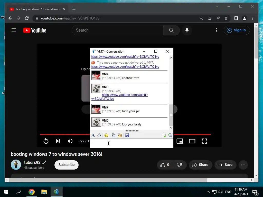Image resolution: width=263 pixels, height=197 pixels.
Task: Dislike the video
Action: 180,165
